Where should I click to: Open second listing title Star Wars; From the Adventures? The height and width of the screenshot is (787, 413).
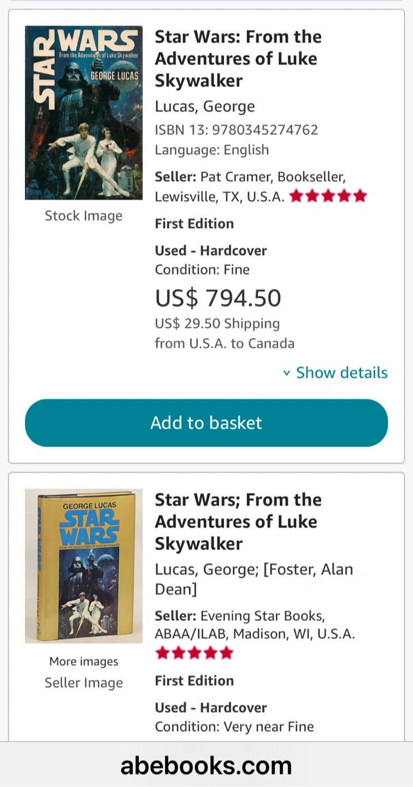pyautogui.click(x=238, y=521)
